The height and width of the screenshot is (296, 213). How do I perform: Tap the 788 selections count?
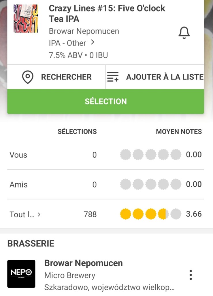90,214
